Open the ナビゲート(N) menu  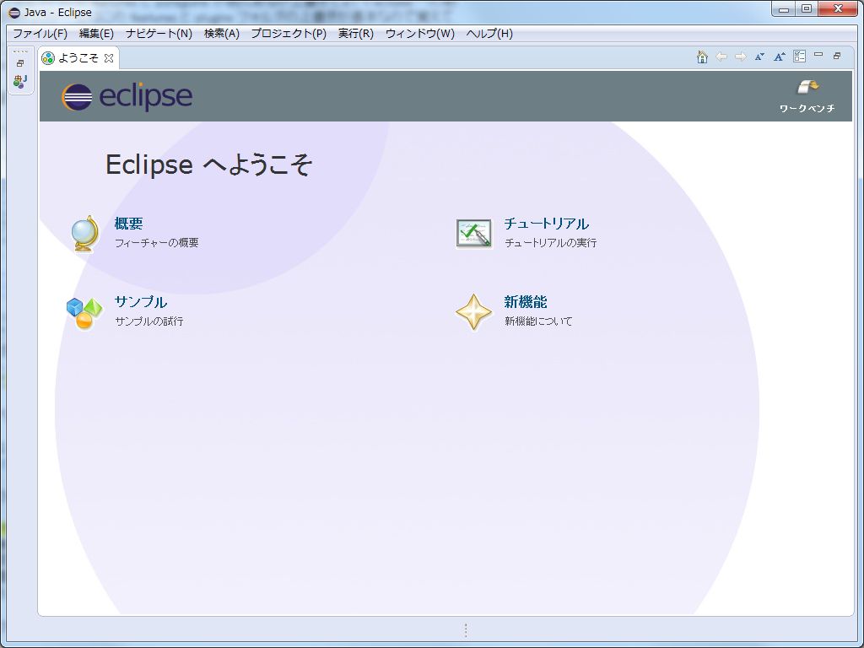click(x=159, y=34)
